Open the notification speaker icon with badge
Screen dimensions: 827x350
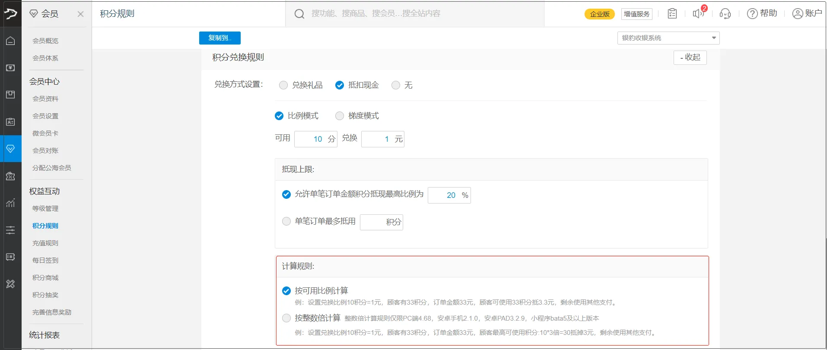coord(698,14)
